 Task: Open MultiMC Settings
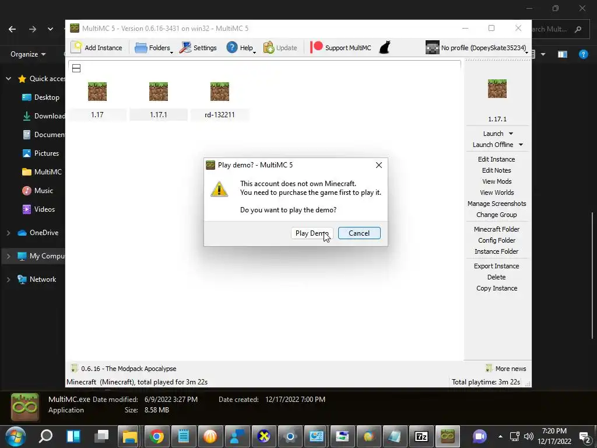click(198, 48)
